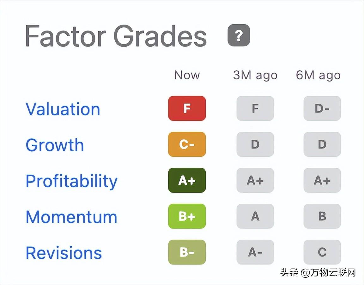Click the Factor Grades heading
The image size is (364, 285).
[x=116, y=36]
